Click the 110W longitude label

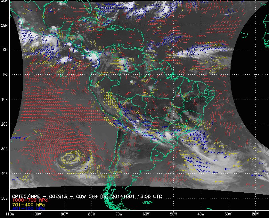click(x=10, y=214)
